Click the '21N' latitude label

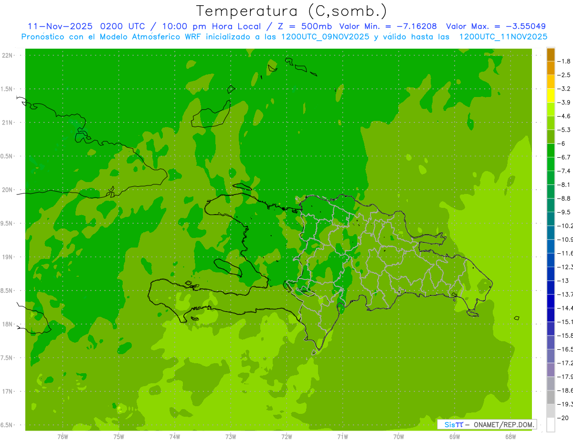point(7,123)
